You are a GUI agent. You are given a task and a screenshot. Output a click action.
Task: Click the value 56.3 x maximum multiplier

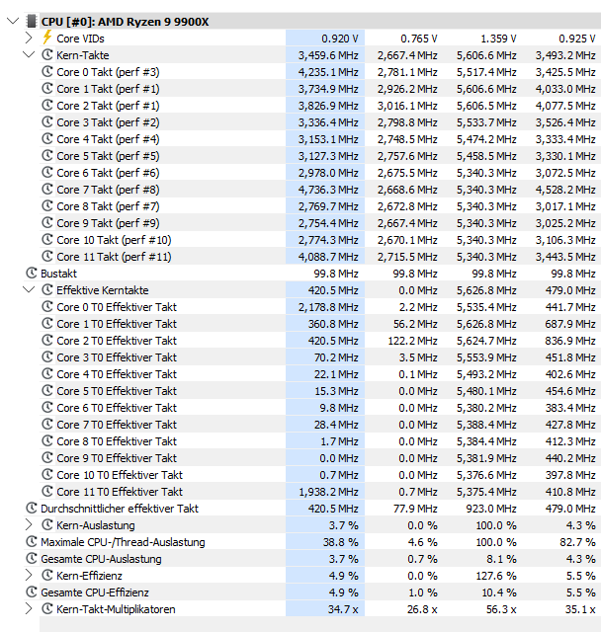(501, 609)
